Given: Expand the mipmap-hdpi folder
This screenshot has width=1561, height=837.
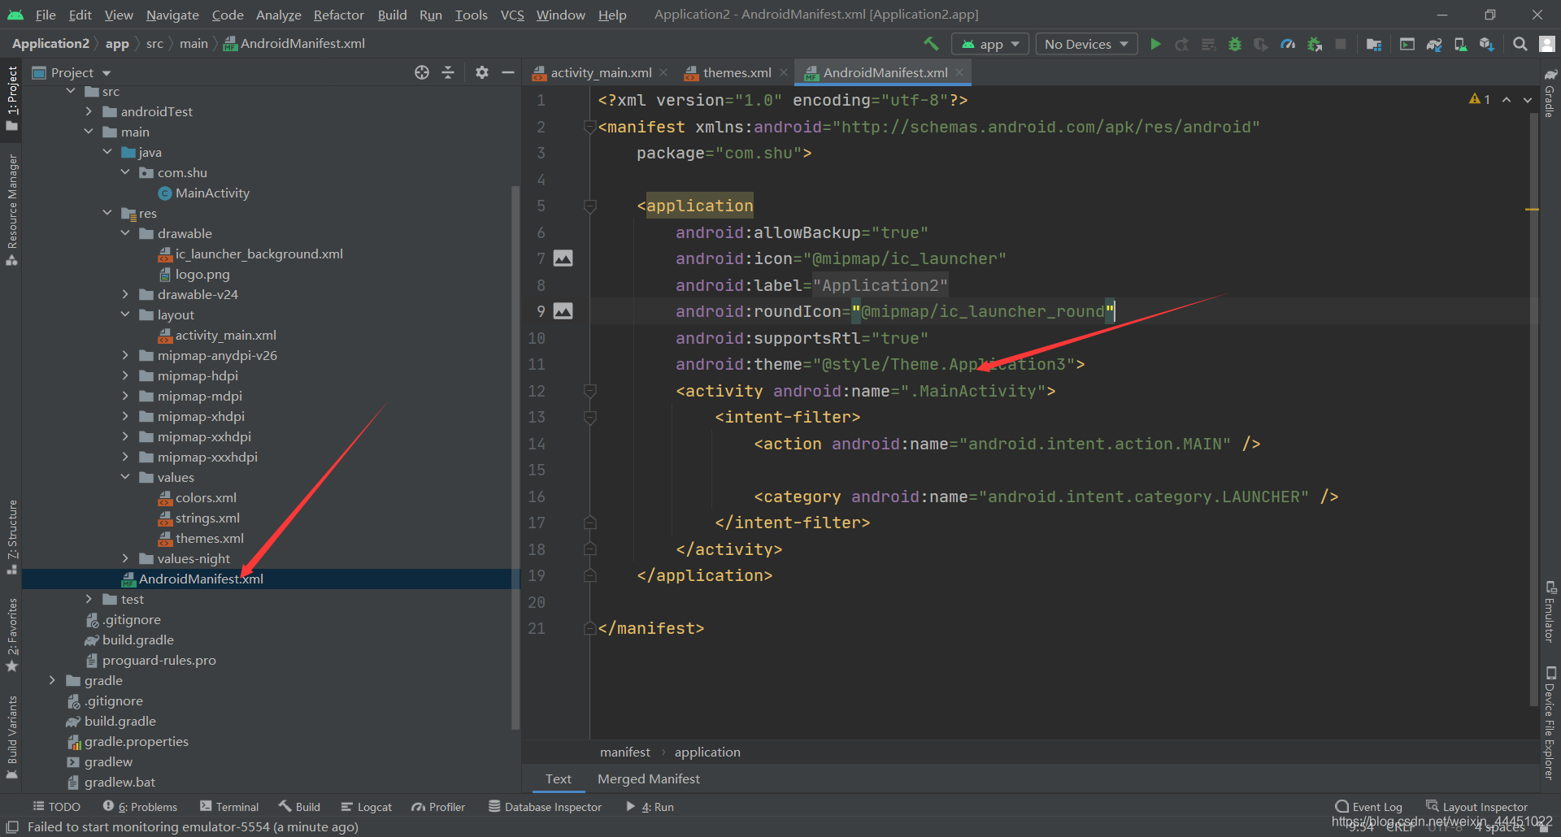Looking at the screenshot, I should pyautogui.click(x=125, y=375).
